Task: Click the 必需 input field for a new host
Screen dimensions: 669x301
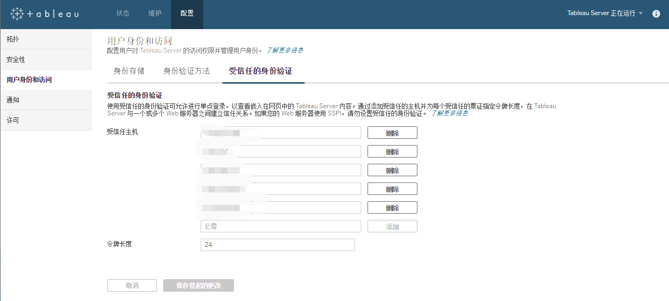Action: pyautogui.click(x=281, y=226)
